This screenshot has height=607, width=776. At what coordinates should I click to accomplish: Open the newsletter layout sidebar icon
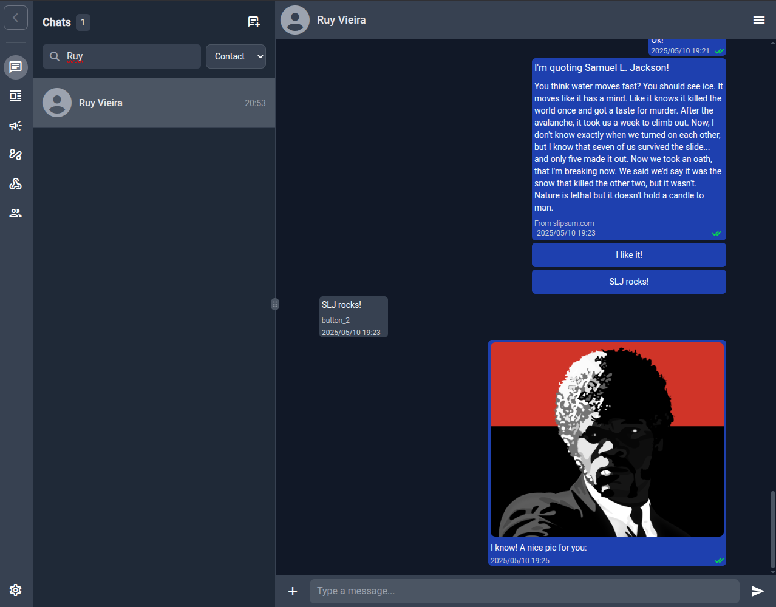[16, 96]
